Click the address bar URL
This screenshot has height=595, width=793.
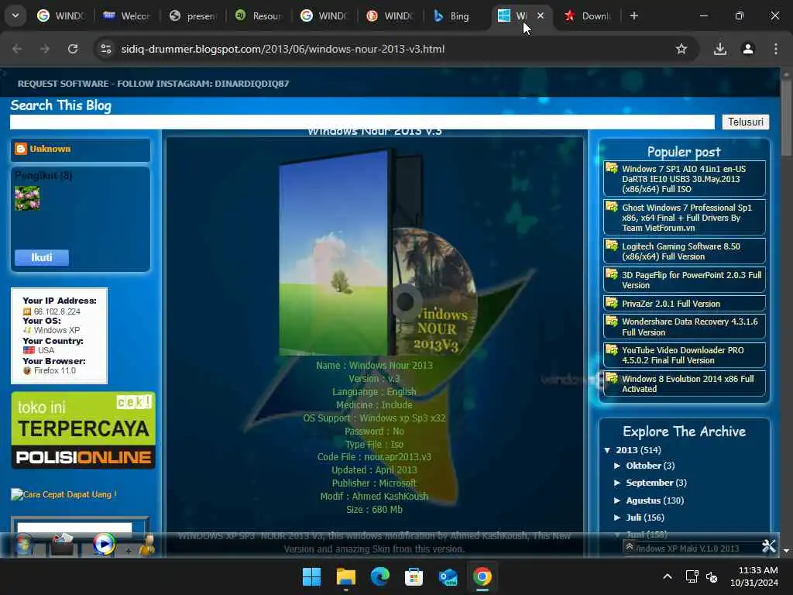(x=283, y=49)
